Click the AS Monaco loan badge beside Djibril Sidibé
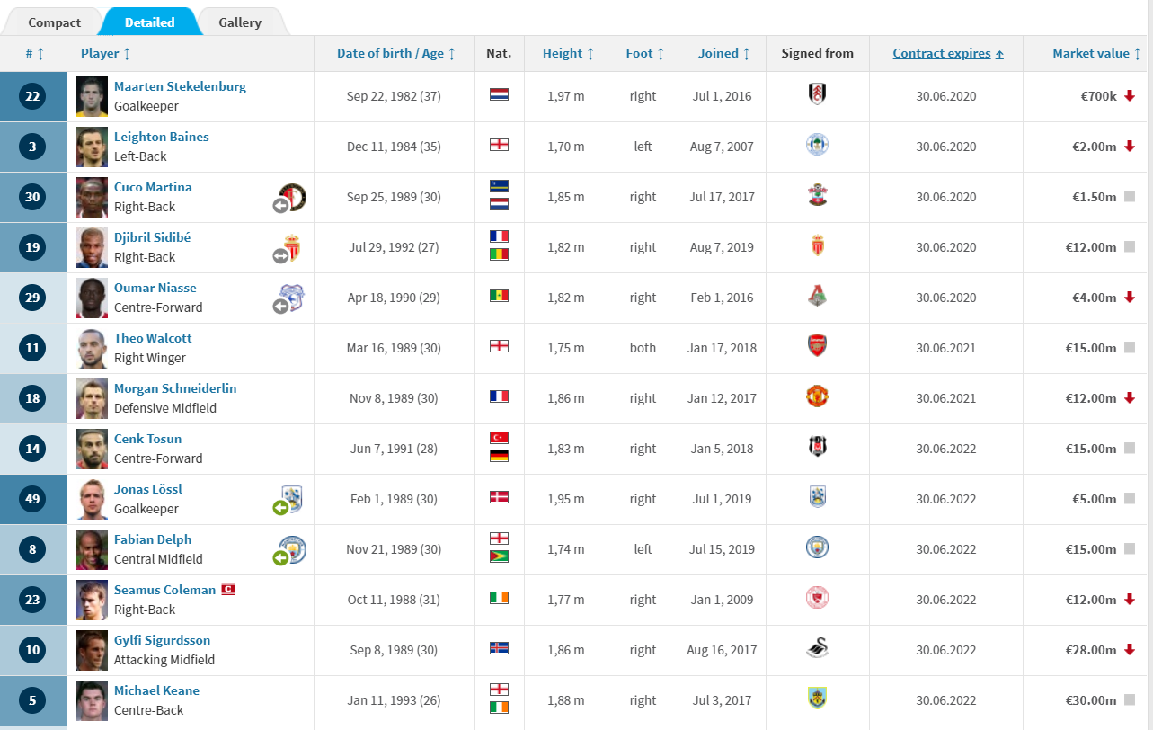Screen dimensions: 1153x730 (292, 248)
